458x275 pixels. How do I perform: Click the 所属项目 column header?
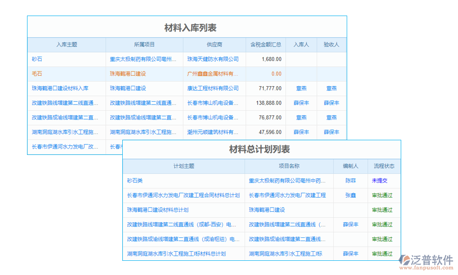(143, 44)
